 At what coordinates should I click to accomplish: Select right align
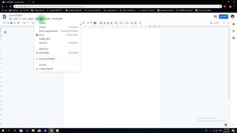pos(108,23)
